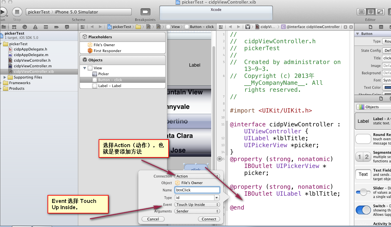Open the Issue navigator

click(x=35, y=27)
